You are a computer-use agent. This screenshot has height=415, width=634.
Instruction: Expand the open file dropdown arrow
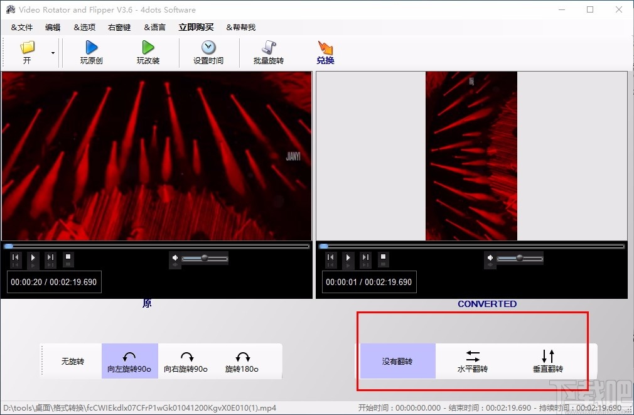click(53, 53)
